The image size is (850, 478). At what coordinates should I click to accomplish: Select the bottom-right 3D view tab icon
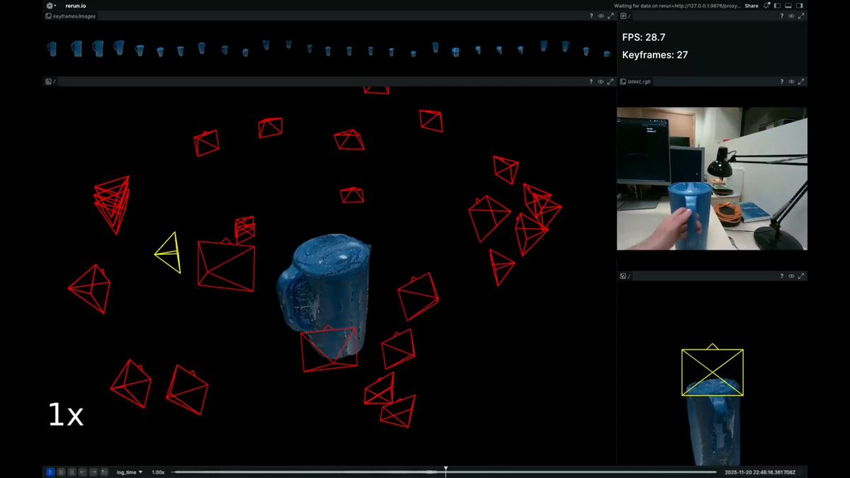click(623, 276)
